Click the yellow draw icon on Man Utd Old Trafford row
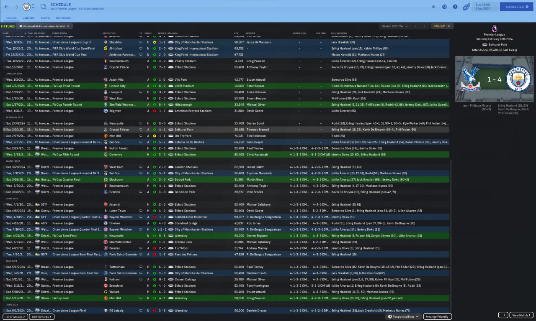Viewport: 536px width, 321px height. (x=155, y=136)
